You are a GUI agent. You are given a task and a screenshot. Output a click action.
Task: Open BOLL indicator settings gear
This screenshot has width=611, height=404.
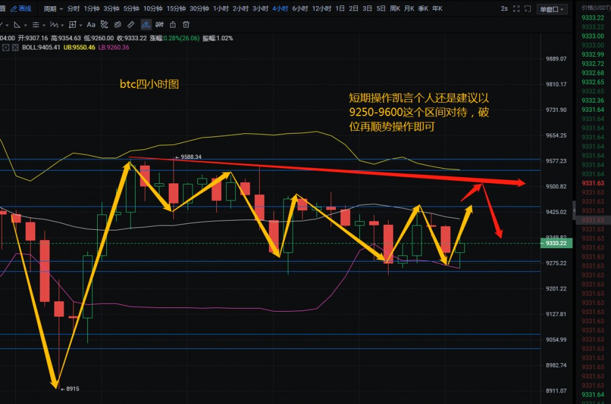click(x=5, y=47)
